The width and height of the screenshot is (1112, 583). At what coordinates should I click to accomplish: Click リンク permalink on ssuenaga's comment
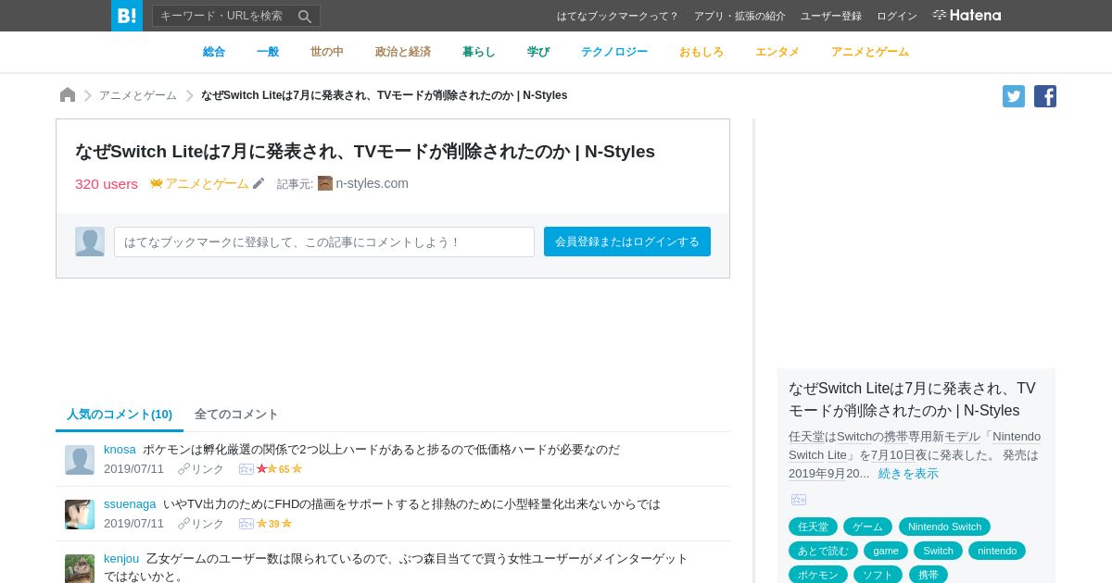[201, 524]
